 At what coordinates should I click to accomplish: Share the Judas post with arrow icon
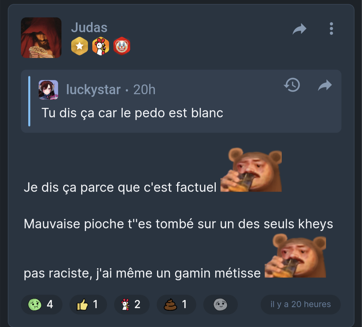click(299, 29)
